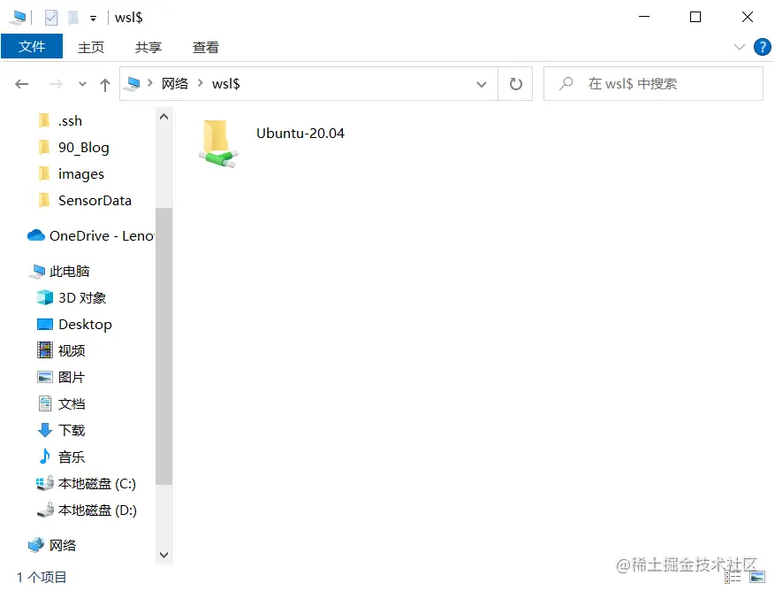Click the title bar computer system icon
Image resolution: width=775 pixels, height=591 pixels.
pyautogui.click(x=19, y=18)
